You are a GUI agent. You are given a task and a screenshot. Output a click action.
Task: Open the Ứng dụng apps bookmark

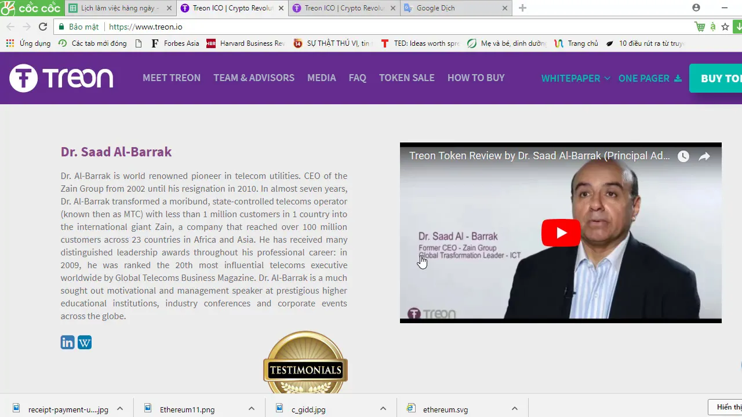click(28, 43)
